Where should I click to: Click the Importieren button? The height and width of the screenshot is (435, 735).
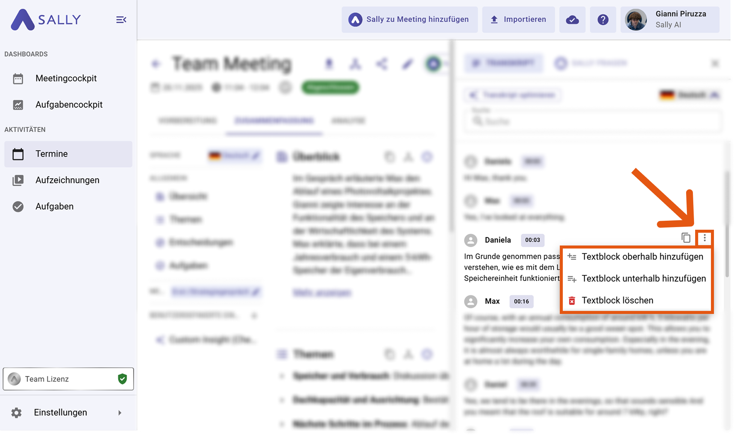(x=518, y=20)
